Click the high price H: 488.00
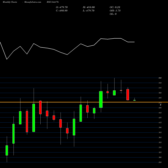The width and height of the screenshot is (168, 168). (89, 7)
